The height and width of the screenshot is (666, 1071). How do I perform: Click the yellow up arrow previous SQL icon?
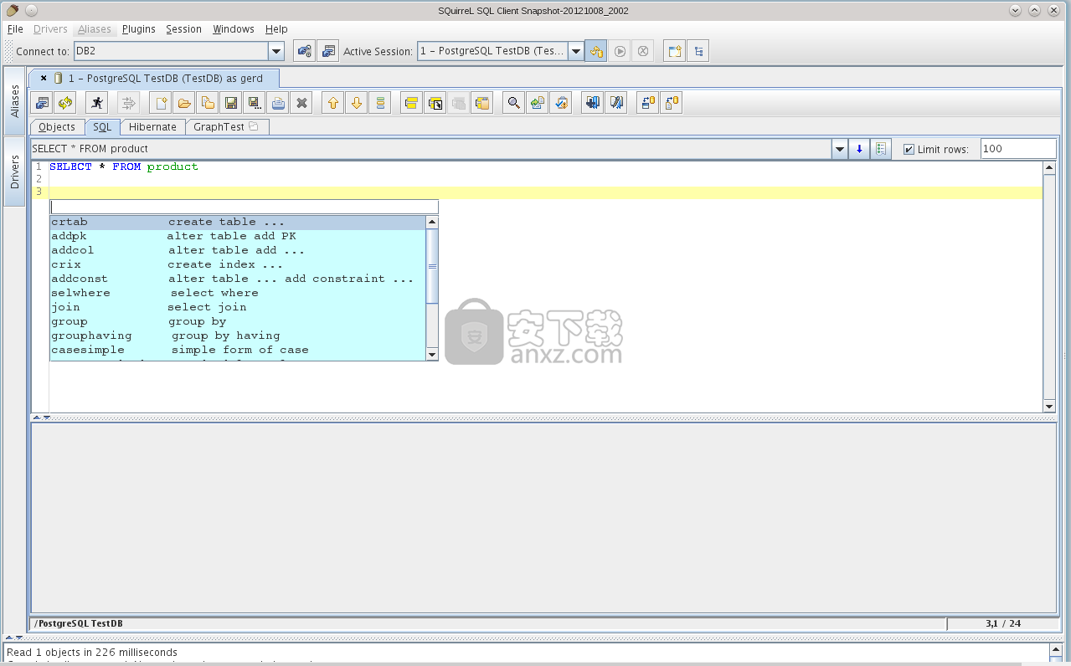point(333,103)
